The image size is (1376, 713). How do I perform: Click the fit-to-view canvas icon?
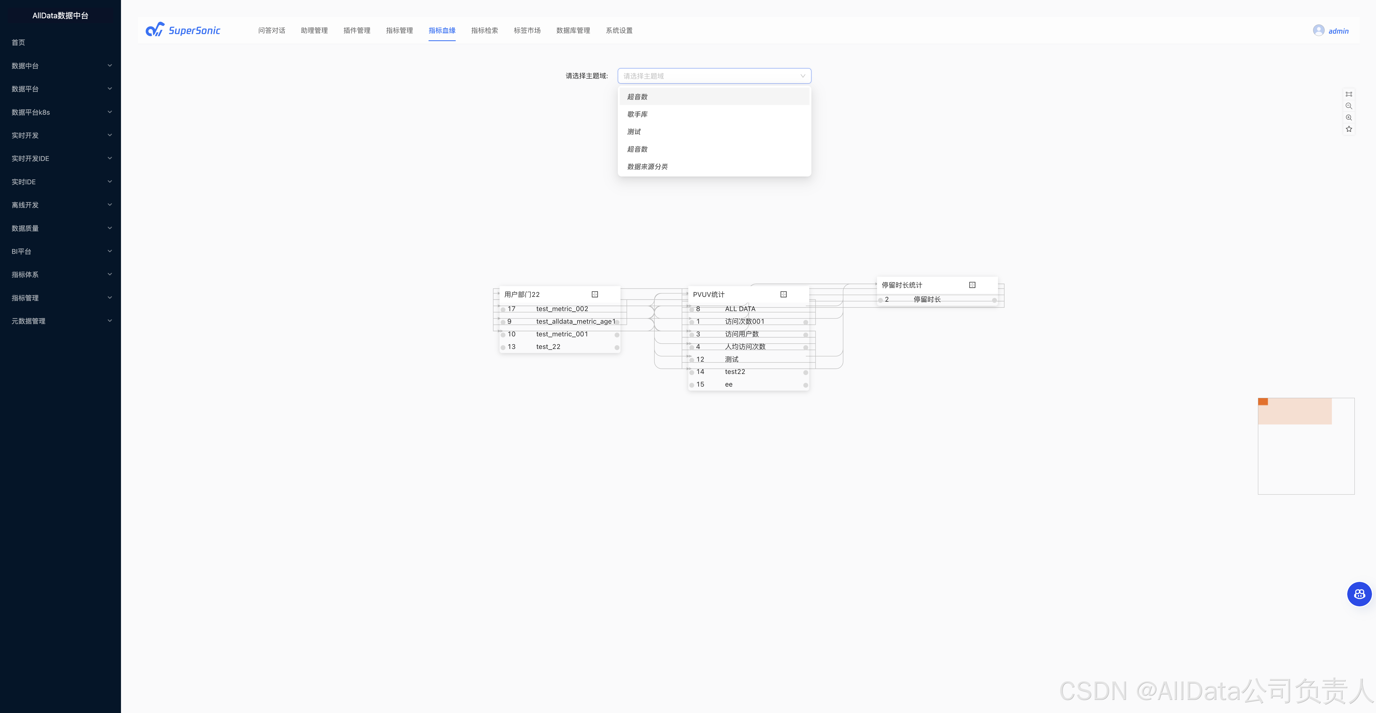(1349, 94)
